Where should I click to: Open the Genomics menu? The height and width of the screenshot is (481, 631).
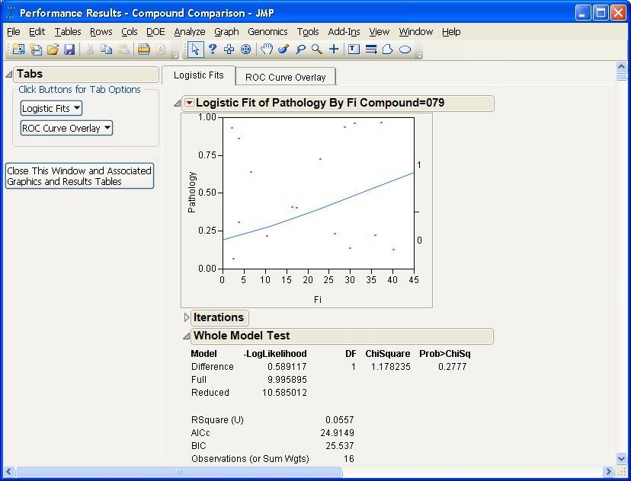point(267,32)
